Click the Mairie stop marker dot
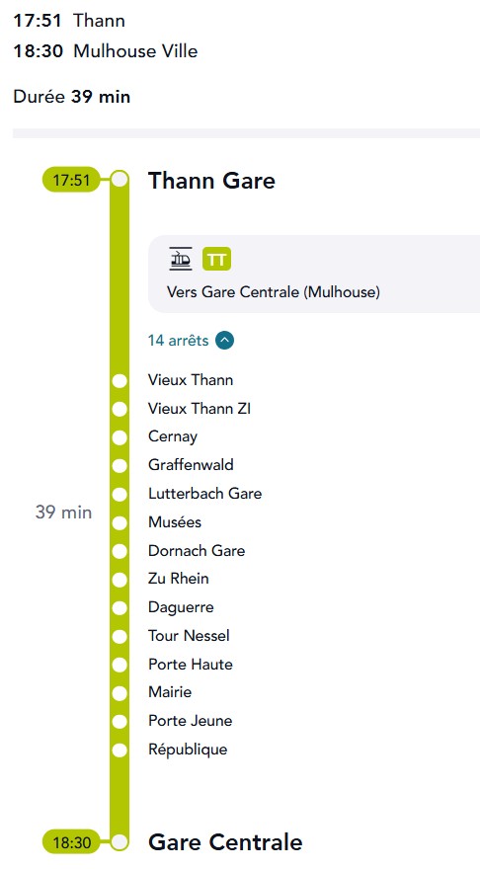 click(120, 693)
